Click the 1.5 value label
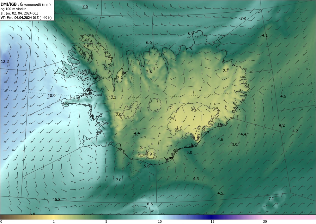 pyautogui.click(x=196, y=138)
